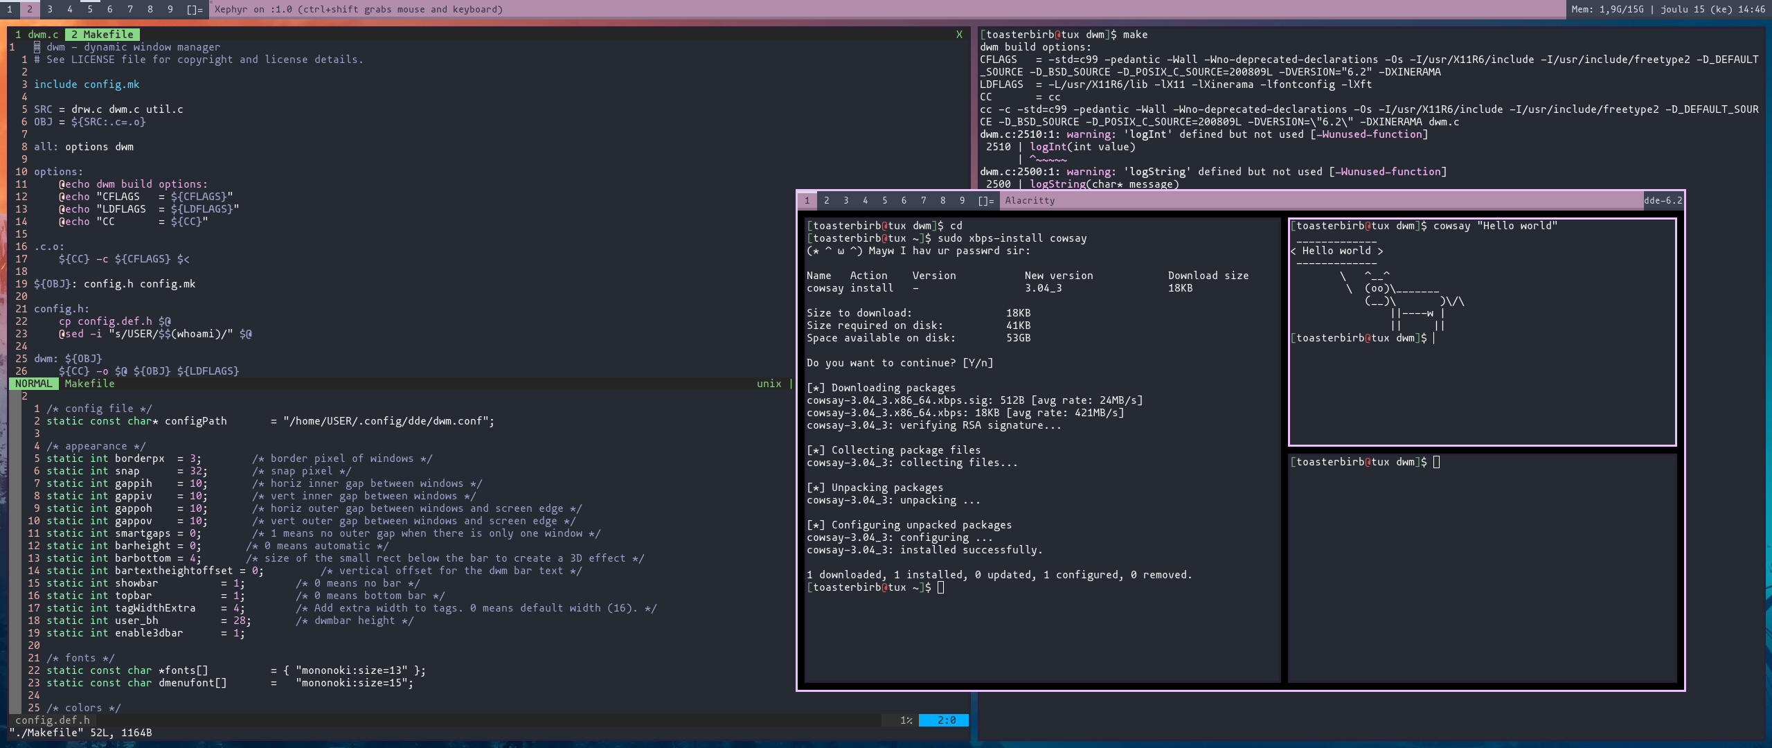Select the Makefile buffer tab in vim

coord(102,34)
